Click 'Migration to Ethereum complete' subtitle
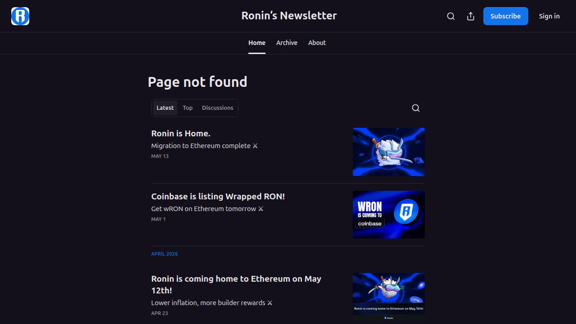The image size is (576, 324). coord(205,146)
